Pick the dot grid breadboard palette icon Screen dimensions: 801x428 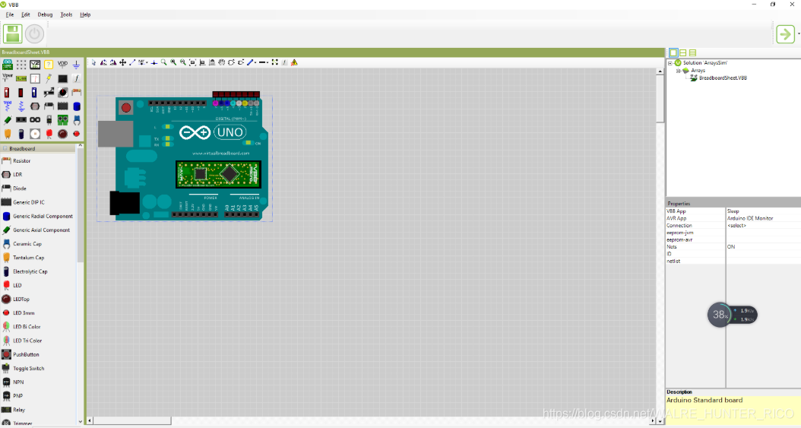click(21, 65)
